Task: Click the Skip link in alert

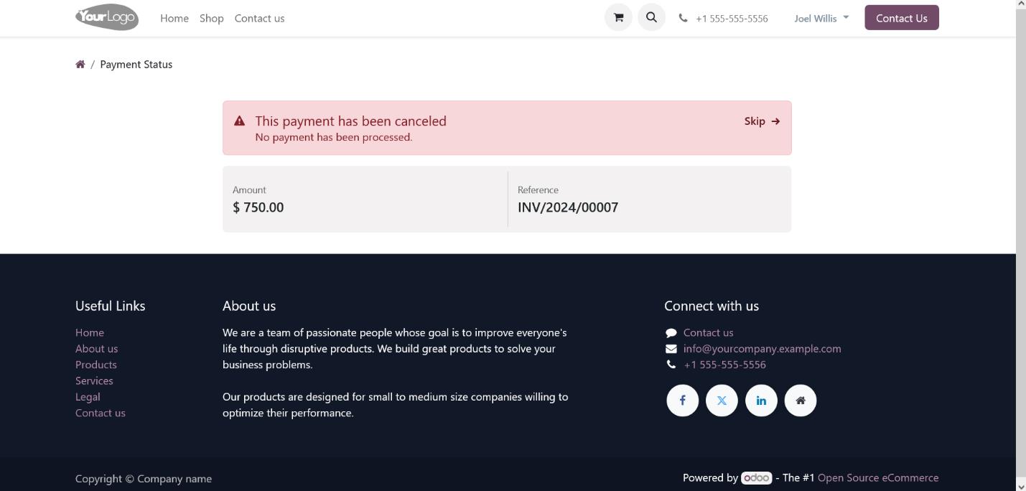Action: [x=762, y=121]
